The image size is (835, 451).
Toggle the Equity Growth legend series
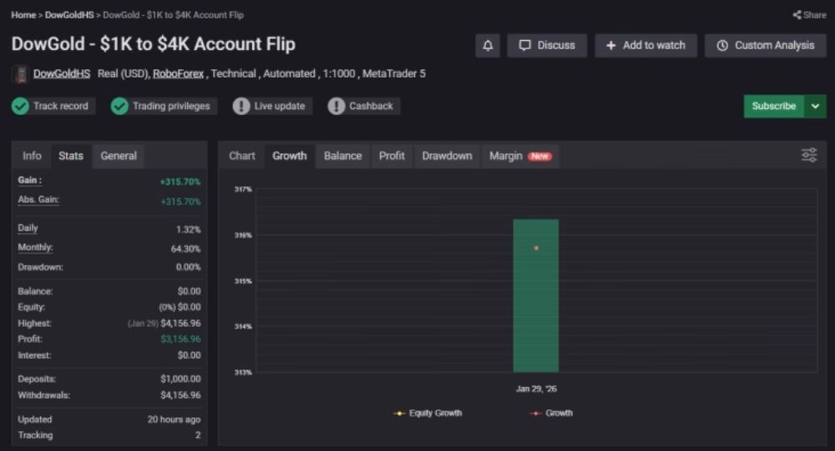pyautogui.click(x=428, y=413)
